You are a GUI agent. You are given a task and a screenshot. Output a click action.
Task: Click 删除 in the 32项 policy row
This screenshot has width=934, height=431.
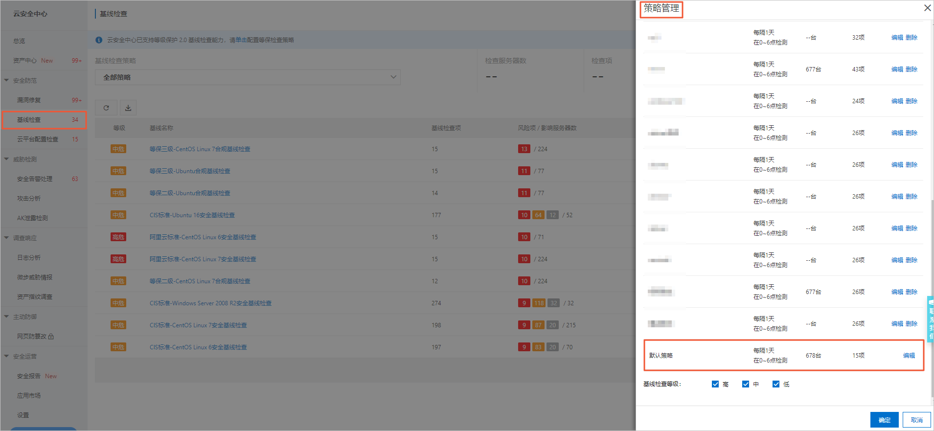pos(911,38)
